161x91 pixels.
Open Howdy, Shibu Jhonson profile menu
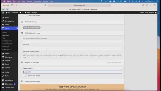(148, 13)
